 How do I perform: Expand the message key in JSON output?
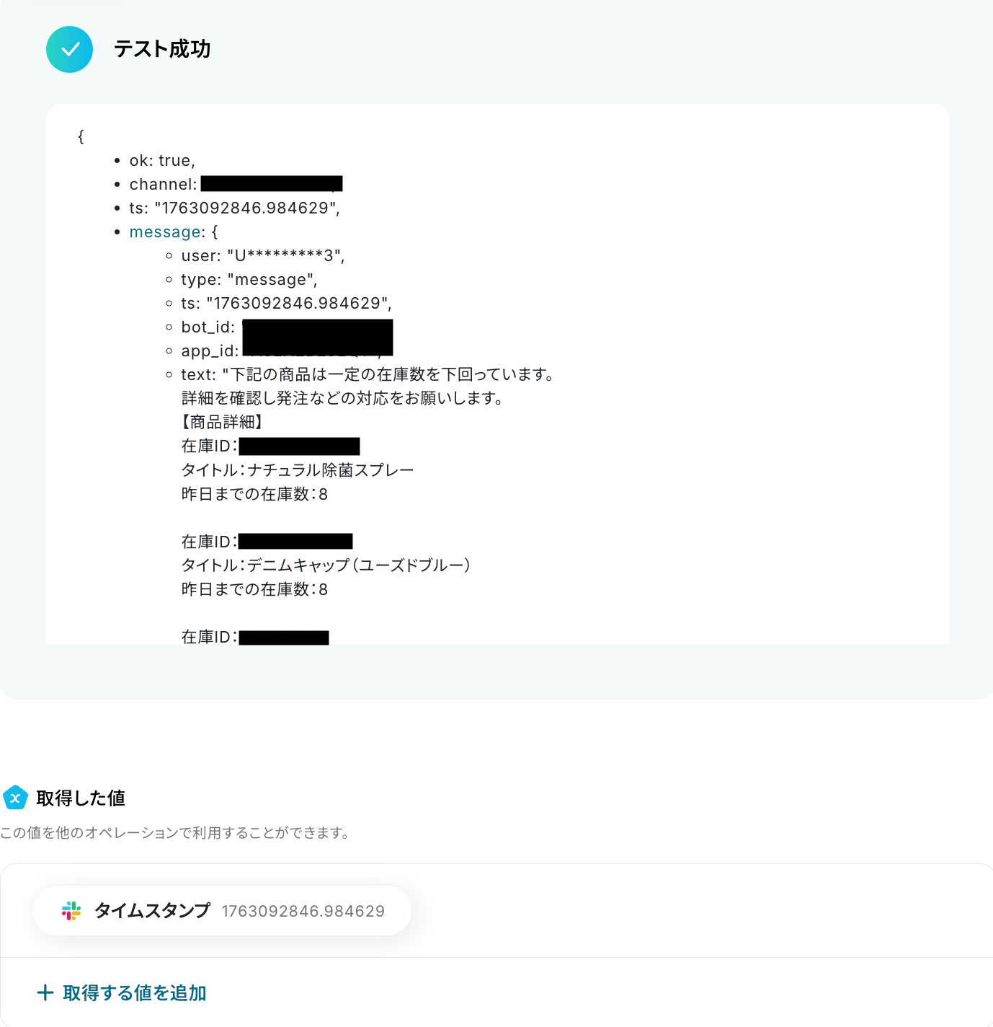pos(166,232)
